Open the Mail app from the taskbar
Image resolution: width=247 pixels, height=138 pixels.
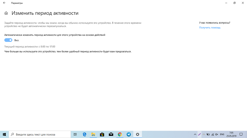(111, 134)
